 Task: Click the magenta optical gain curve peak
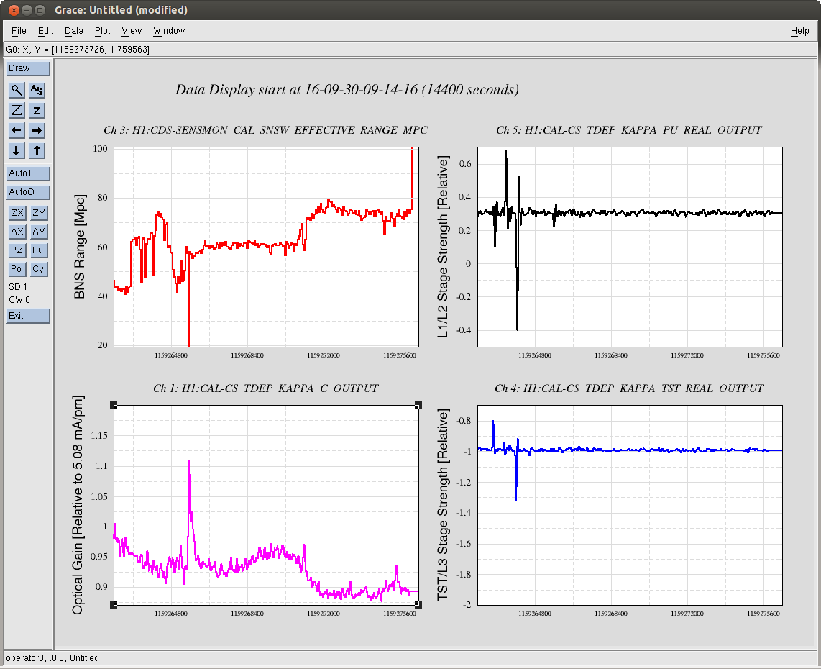click(x=189, y=462)
